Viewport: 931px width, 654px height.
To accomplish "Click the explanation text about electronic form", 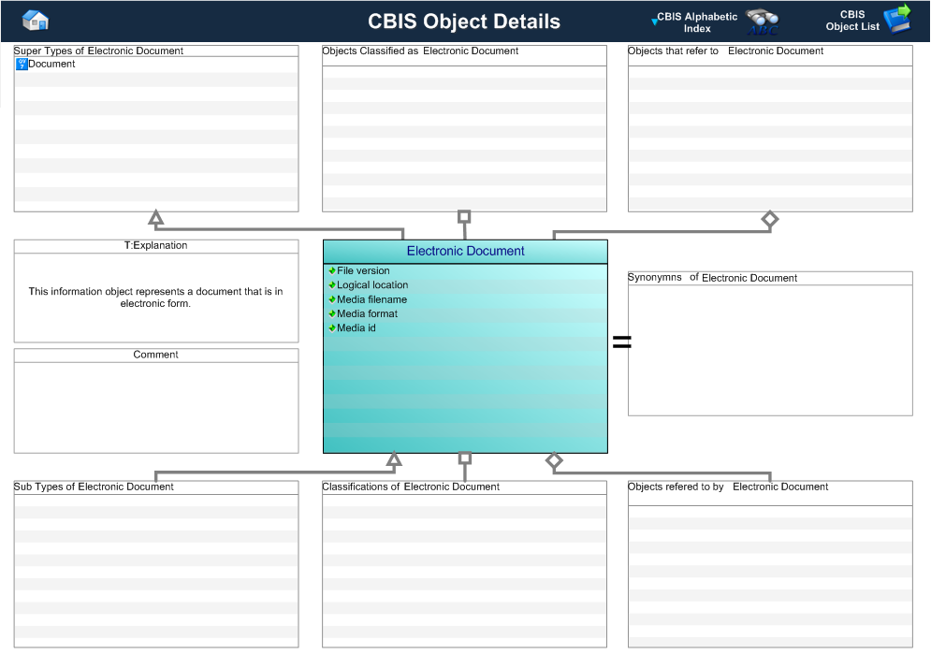I will (155, 298).
